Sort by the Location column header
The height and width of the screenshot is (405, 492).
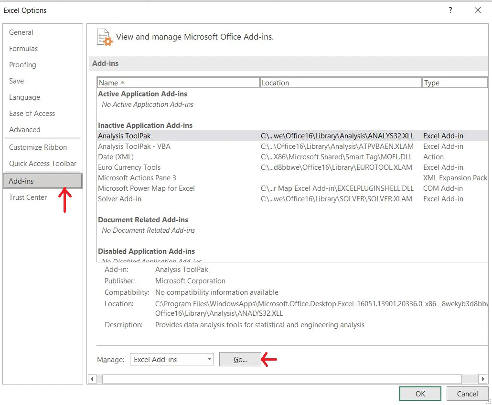(341, 83)
